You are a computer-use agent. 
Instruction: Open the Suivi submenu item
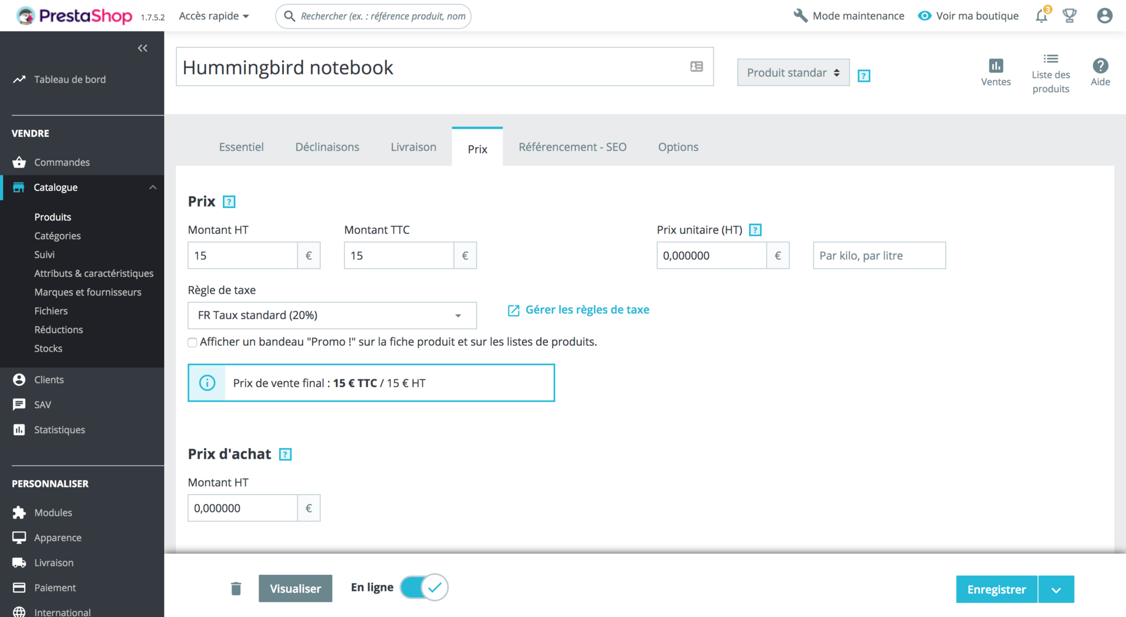tap(45, 255)
